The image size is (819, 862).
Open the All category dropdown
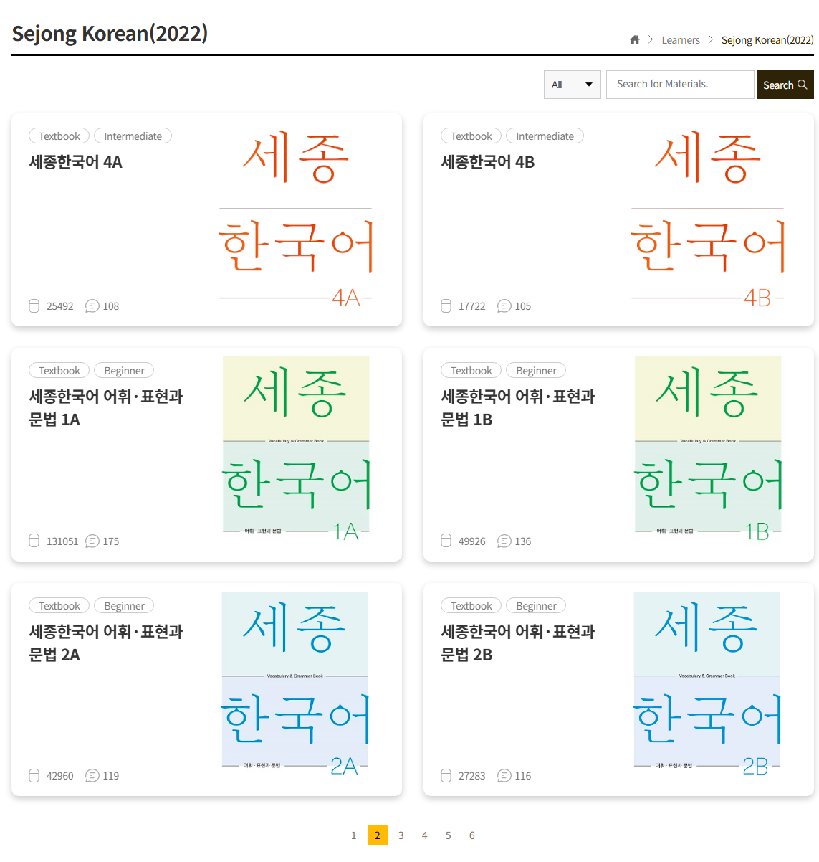[x=572, y=85]
